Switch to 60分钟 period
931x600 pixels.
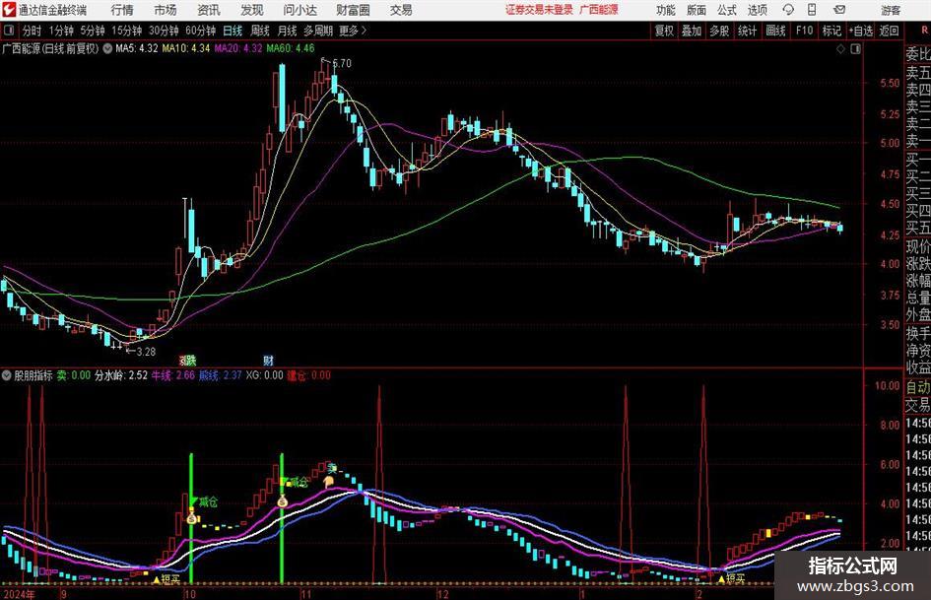[x=200, y=31]
